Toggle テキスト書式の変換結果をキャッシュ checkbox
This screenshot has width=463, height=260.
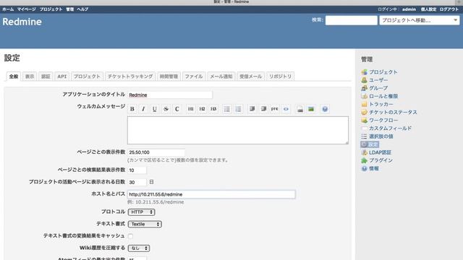pyautogui.click(x=130, y=236)
